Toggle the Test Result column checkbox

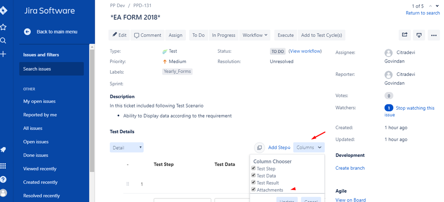point(254,182)
